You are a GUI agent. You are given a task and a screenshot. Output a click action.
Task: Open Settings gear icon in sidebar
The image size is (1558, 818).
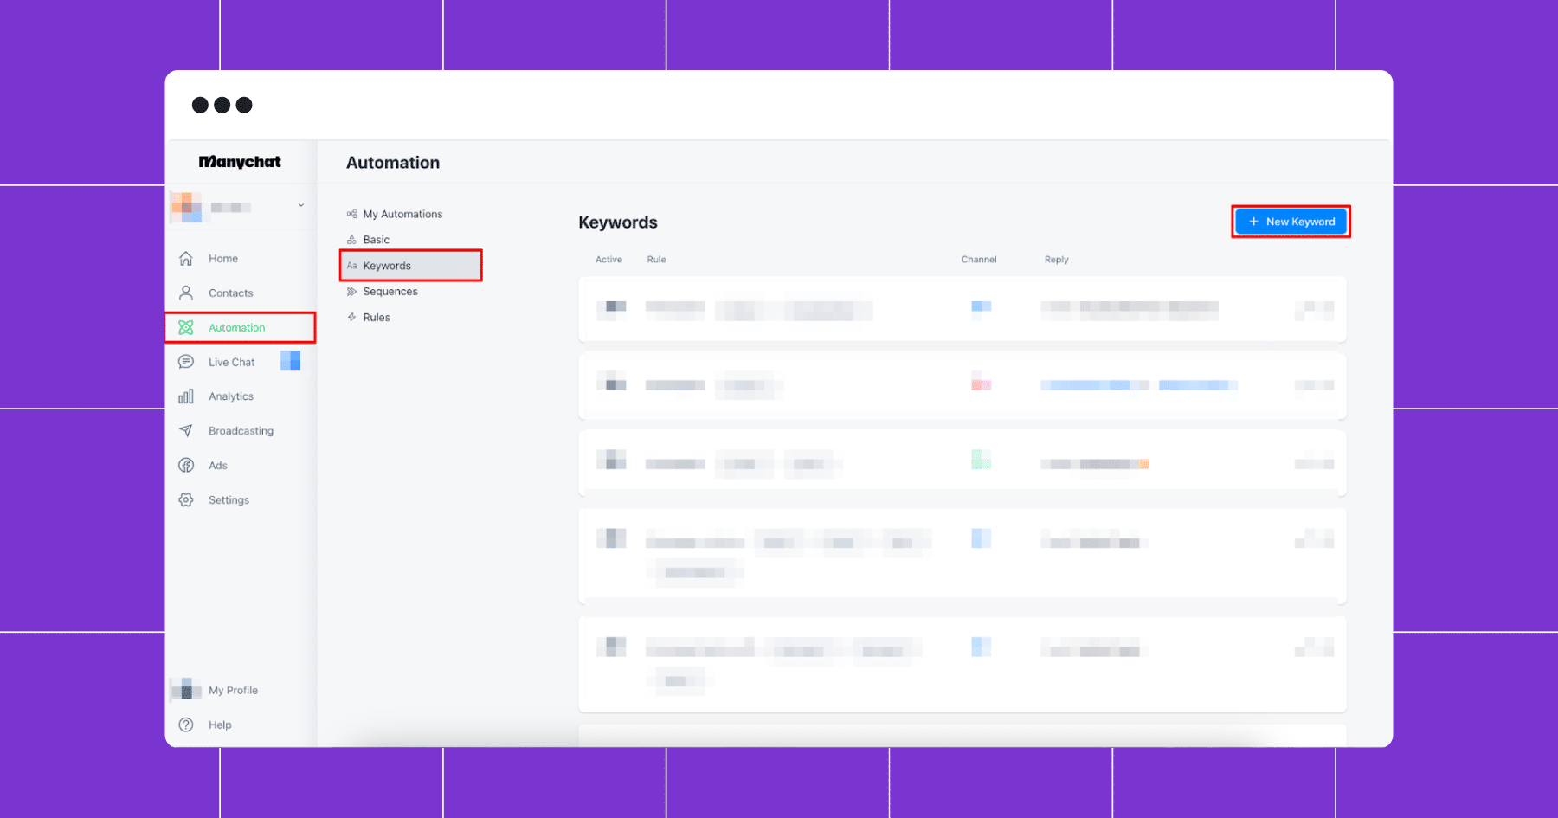point(185,500)
